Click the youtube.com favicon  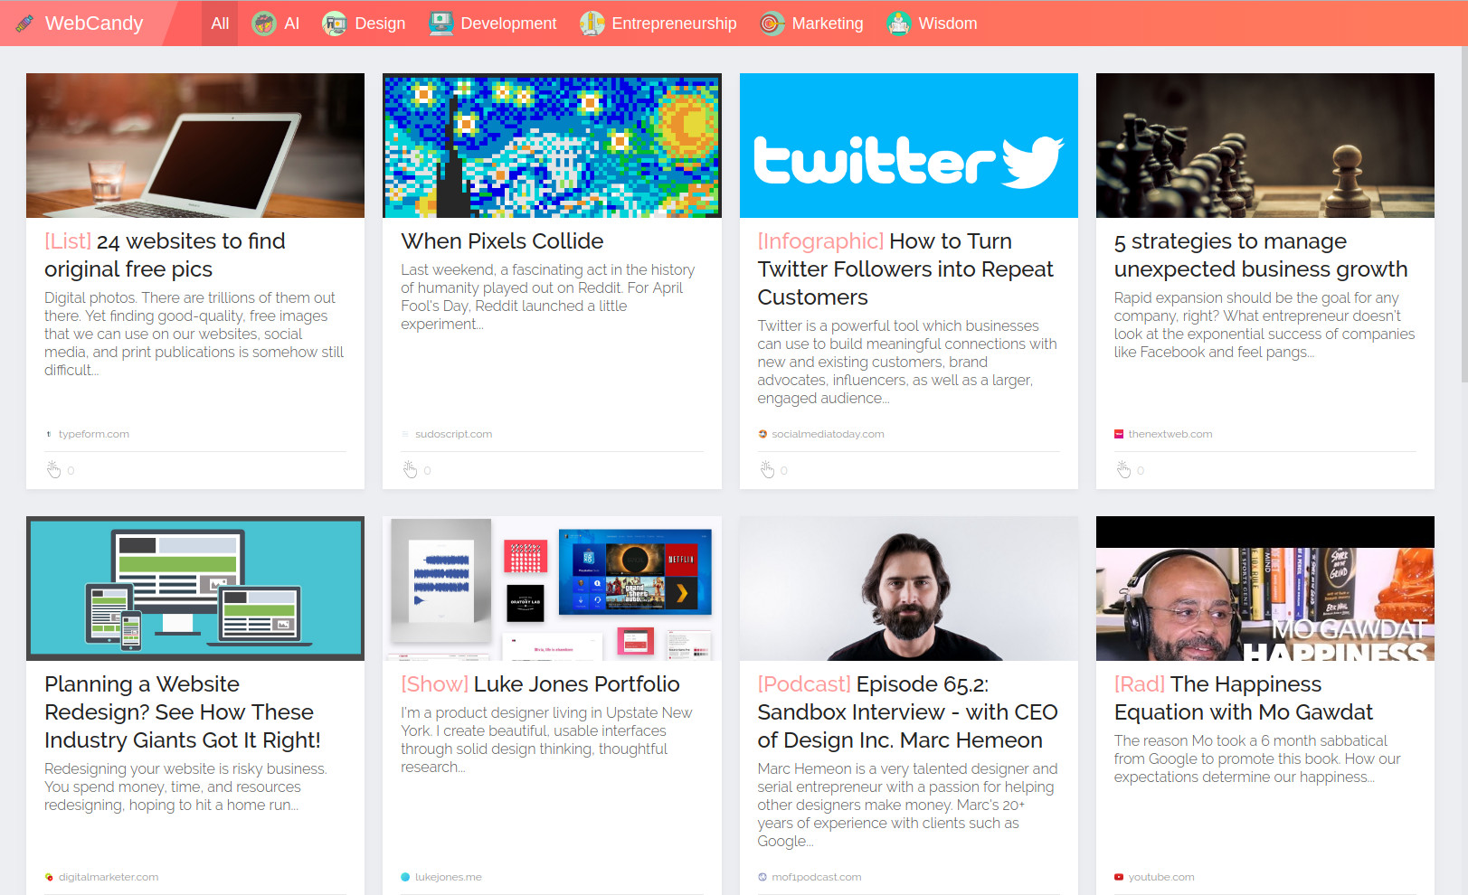(1119, 877)
